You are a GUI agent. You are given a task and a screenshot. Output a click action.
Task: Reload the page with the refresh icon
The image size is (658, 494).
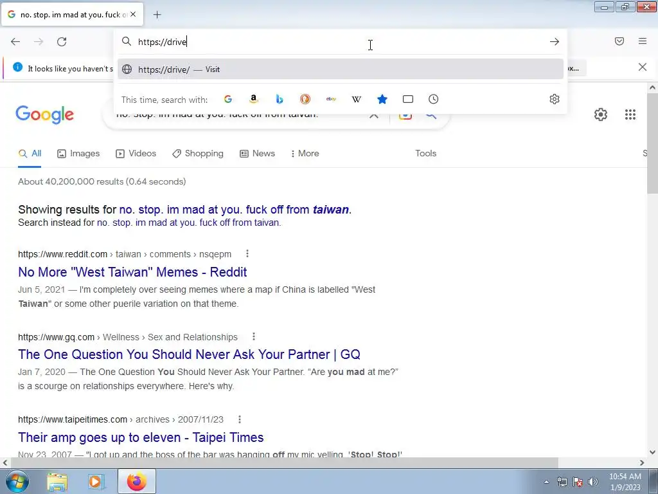(x=62, y=42)
